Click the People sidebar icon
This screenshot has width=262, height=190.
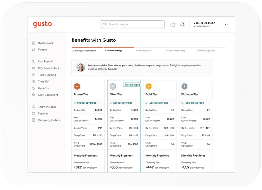(34, 50)
